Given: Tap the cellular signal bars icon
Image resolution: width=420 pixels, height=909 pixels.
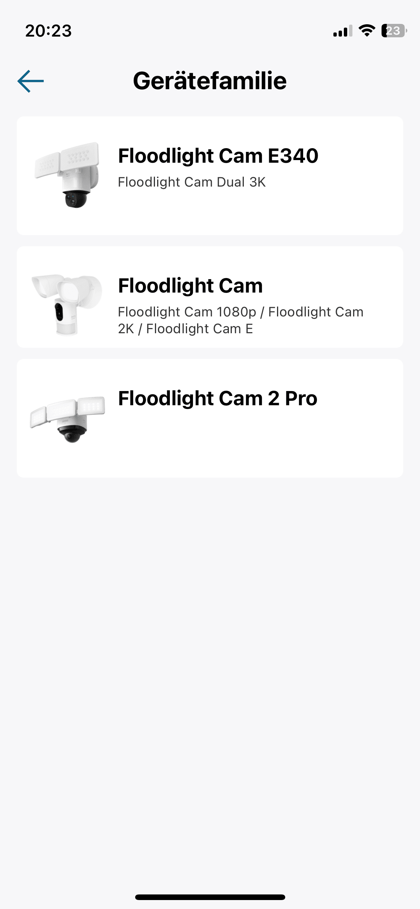Looking at the screenshot, I should [342, 31].
